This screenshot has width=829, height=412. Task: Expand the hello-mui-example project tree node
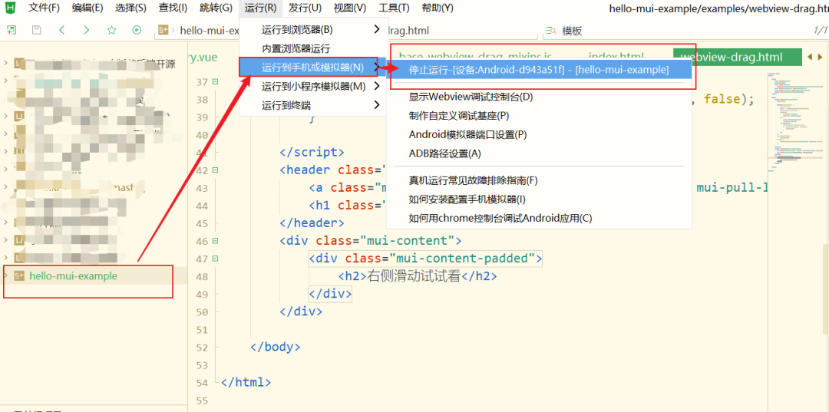pyautogui.click(x=6, y=275)
